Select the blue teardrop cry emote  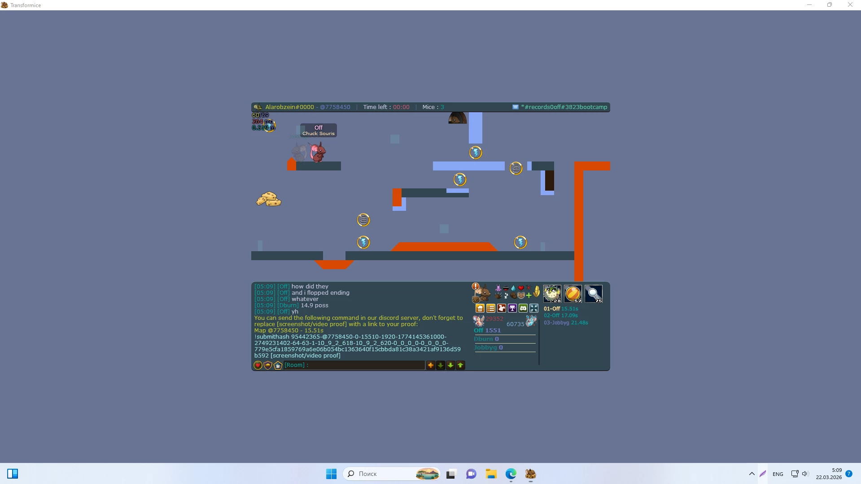tap(513, 288)
